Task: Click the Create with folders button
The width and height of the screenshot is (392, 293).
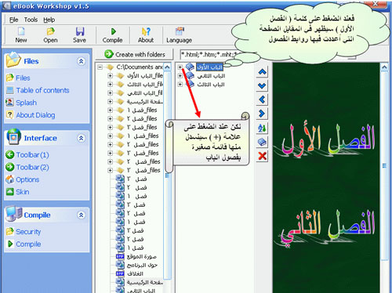Action: [x=134, y=54]
